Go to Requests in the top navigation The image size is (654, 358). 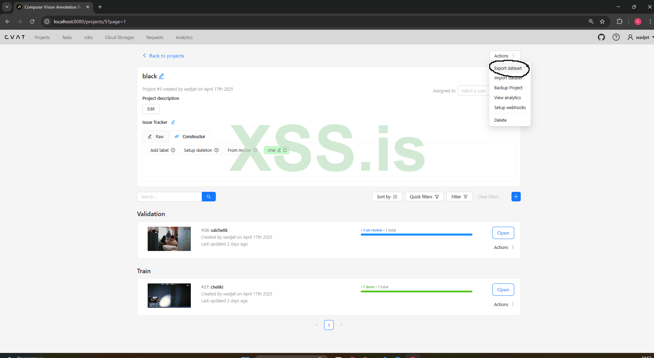(x=155, y=37)
